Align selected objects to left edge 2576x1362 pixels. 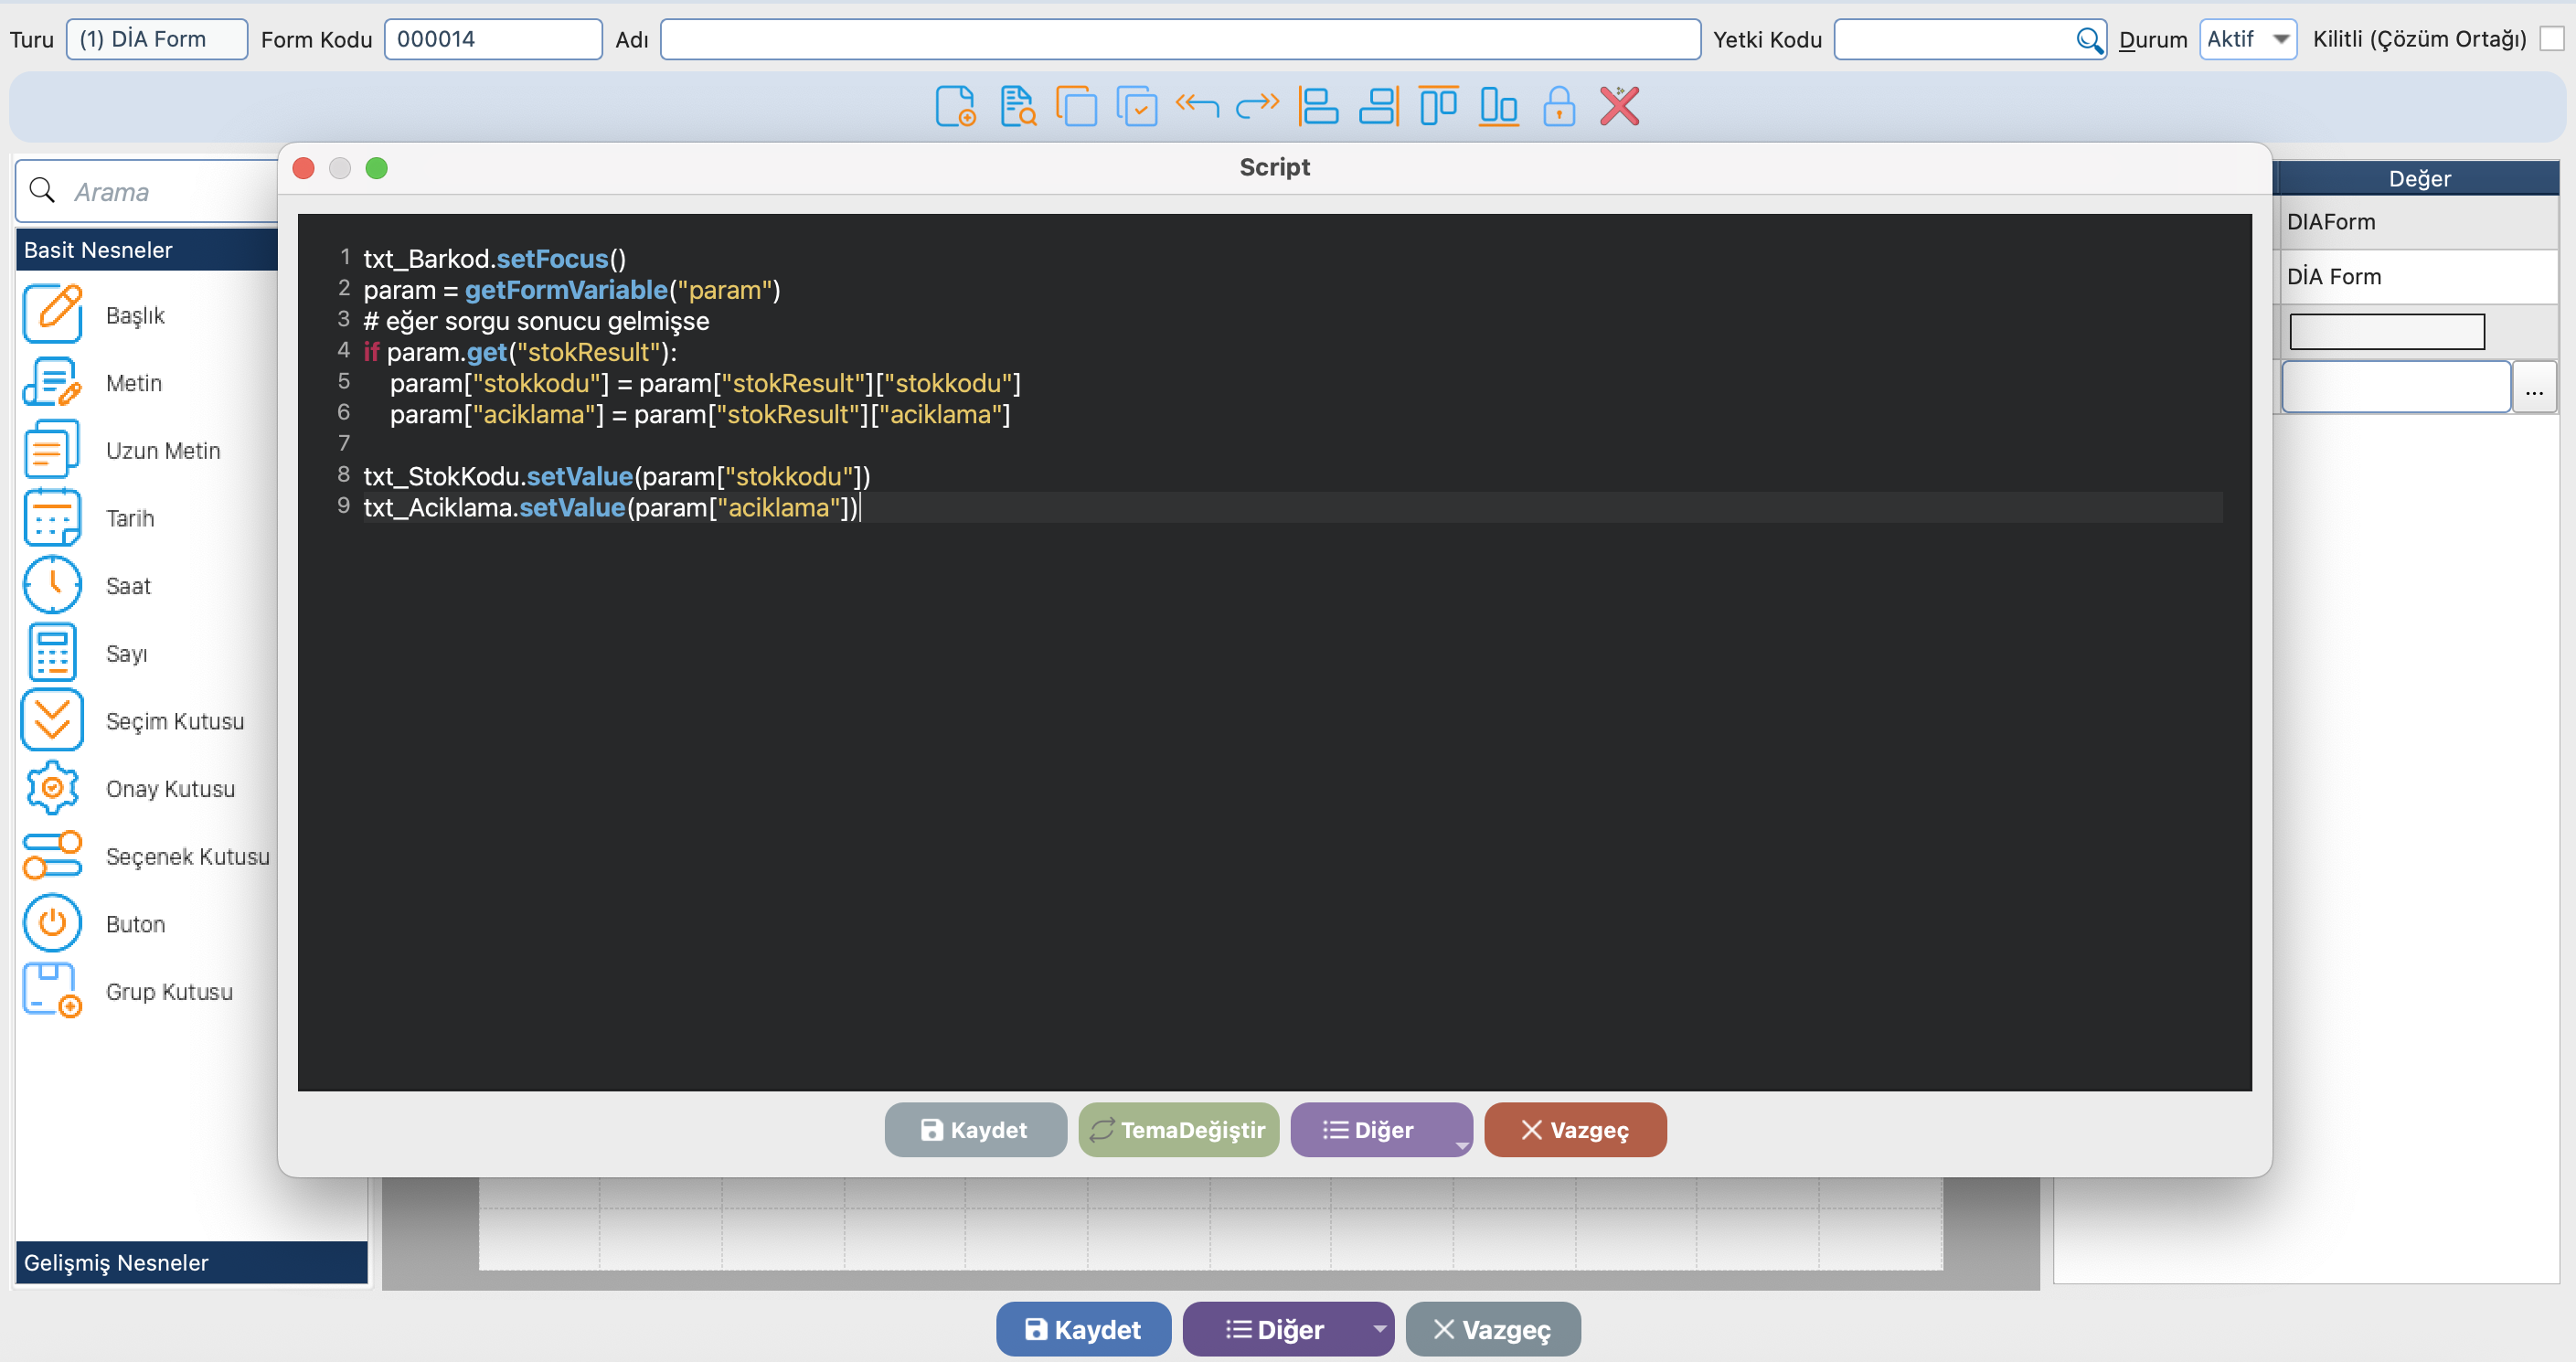click(x=1318, y=106)
